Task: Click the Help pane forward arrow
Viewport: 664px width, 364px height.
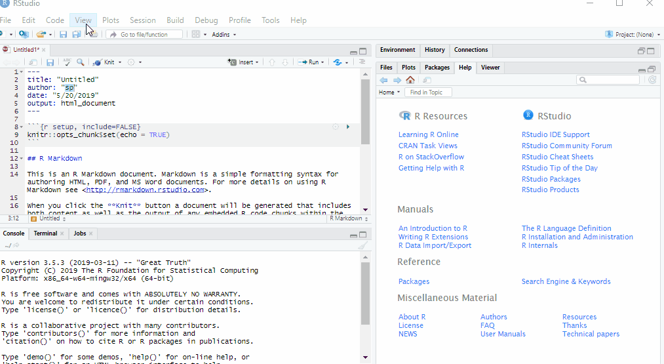Action: [x=397, y=80]
